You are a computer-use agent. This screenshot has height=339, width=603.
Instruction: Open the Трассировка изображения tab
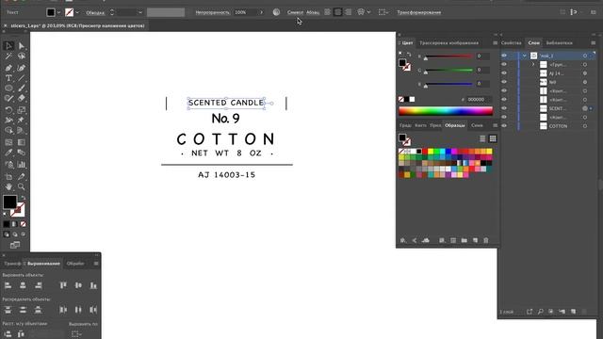(x=448, y=42)
